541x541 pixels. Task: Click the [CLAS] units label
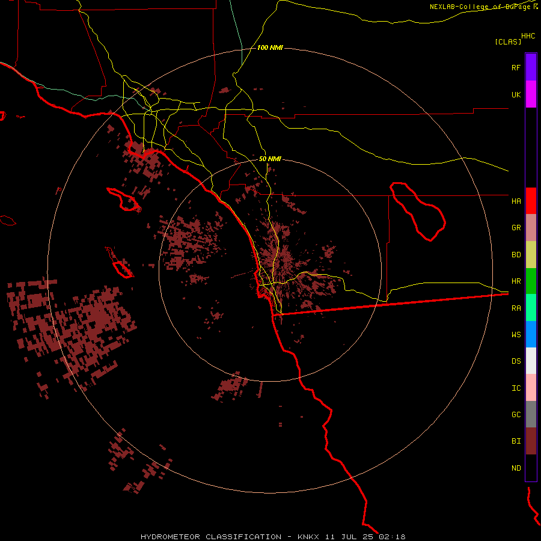click(x=508, y=41)
